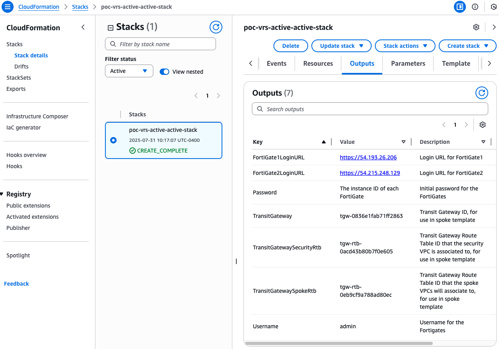This screenshot has height=349, width=499.
Task: Select the poc-vrs-active-active-stack radio button
Action: click(x=113, y=140)
